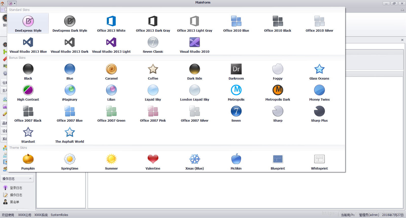The width and height of the screenshot is (406, 218).
Task: Select the DevExpress Style skin
Action: coord(28,23)
